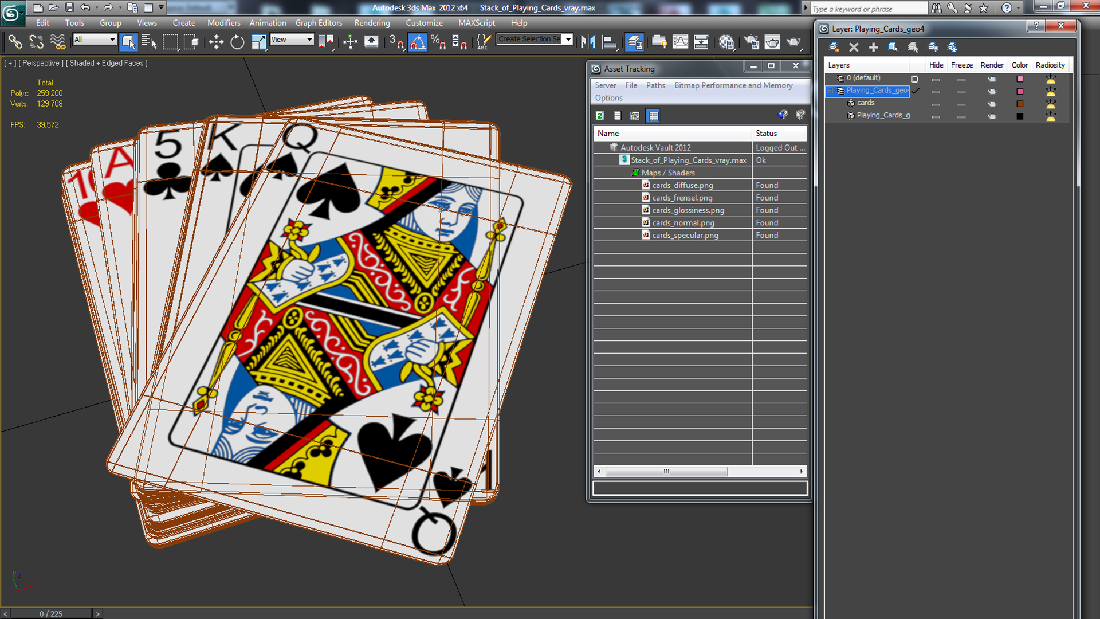The image size is (1100, 619).
Task: Open Quick Access Toolbar customize arrow
Action: coord(162,7)
